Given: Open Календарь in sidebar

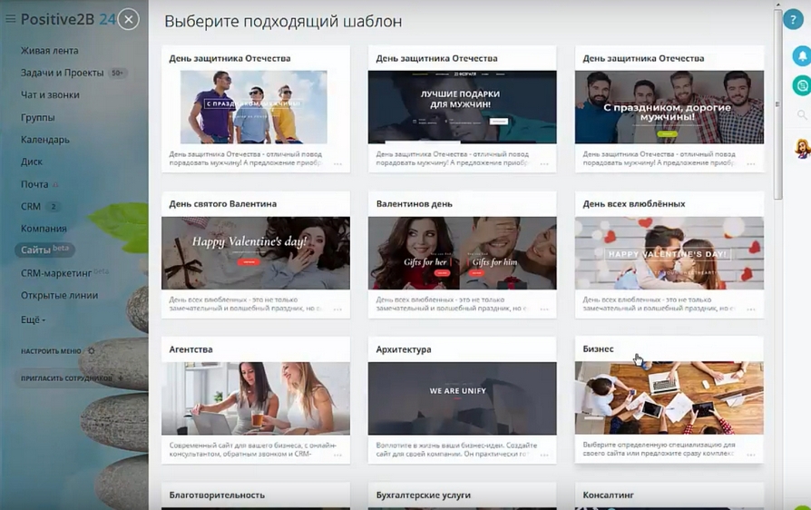Looking at the screenshot, I should (x=45, y=140).
